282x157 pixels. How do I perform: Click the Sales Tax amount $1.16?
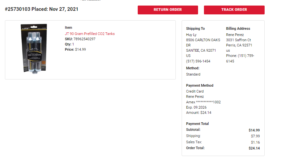[255, 142]
